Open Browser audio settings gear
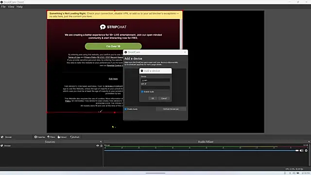Image resolution: width=311 pixels, height=175 pixels. point(306,151)
